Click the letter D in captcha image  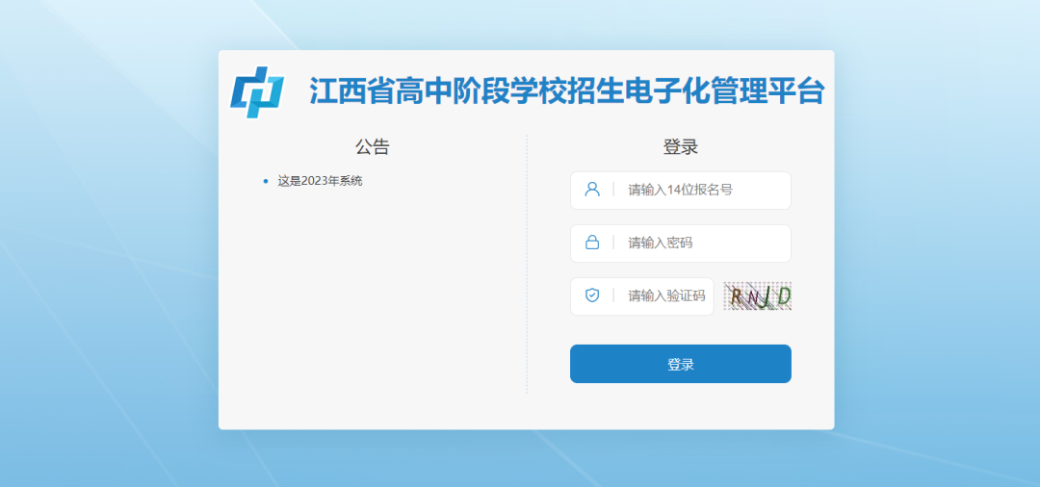(x=783, y=297)
